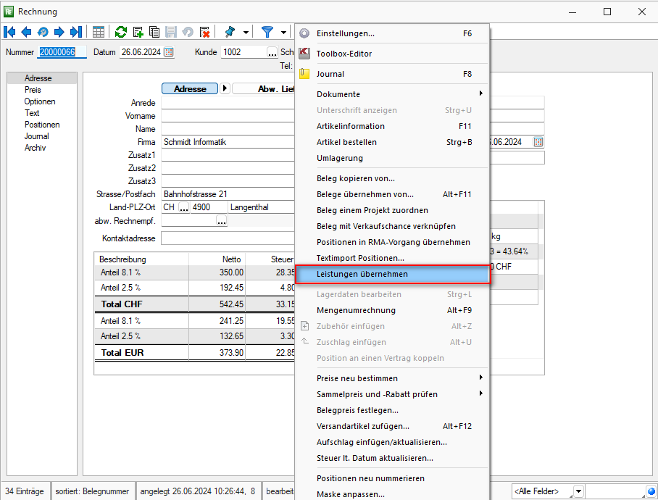The image size is (658, 500).
Task: Choose Belege übernehmen von...
Action: tap(392, 194)
